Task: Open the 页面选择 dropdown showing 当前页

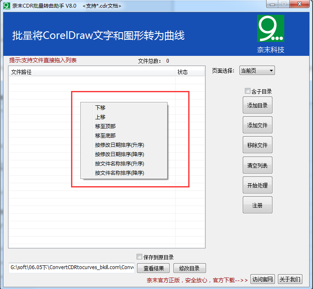Action: pyautogui.click(x=257, y=71)
